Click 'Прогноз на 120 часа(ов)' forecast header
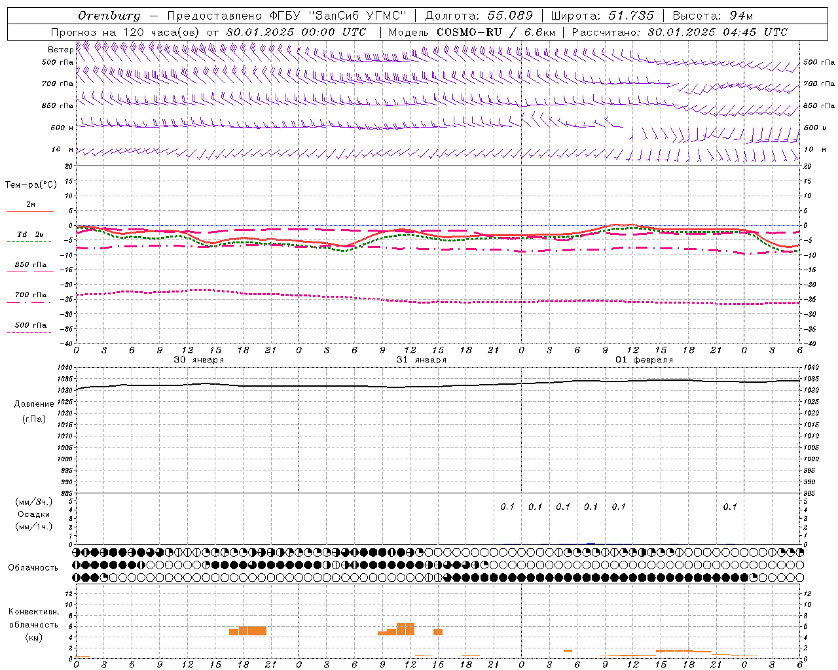Viewport: 838px width, 670px height. pos(126,32)
